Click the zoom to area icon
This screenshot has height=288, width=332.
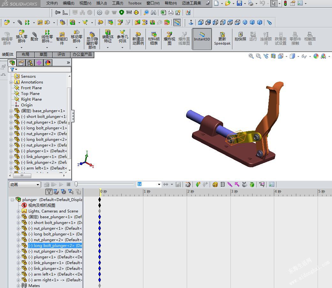259,56
